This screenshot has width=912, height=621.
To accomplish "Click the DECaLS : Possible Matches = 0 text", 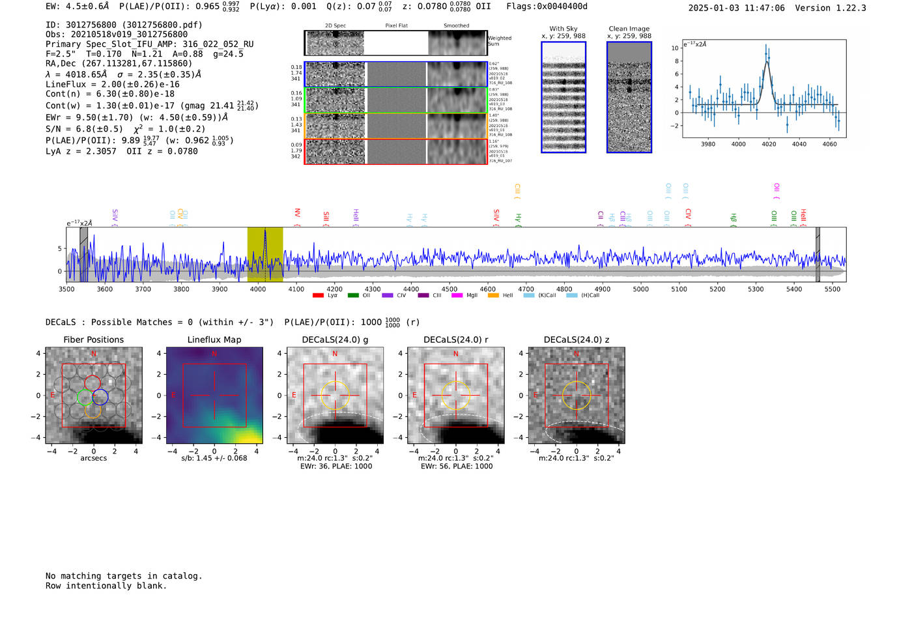I will tap(160, 322).
